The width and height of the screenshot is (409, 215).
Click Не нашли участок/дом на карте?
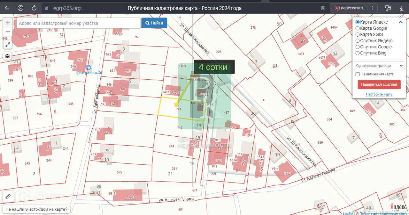click(x=36, y=209)
